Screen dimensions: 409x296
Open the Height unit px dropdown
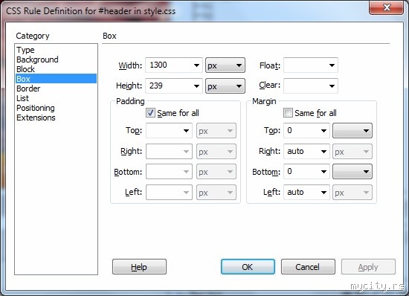[225, 86]
